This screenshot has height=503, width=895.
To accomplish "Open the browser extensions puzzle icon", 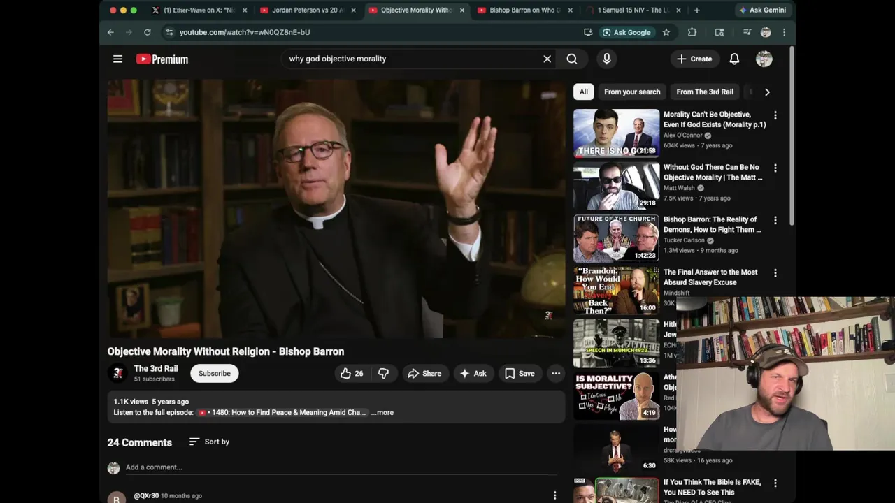I will pyautogui.click(x=692, y=32).
